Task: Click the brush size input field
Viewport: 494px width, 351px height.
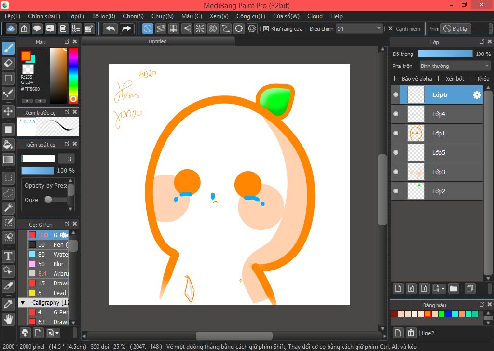Action: pos(67,159)
